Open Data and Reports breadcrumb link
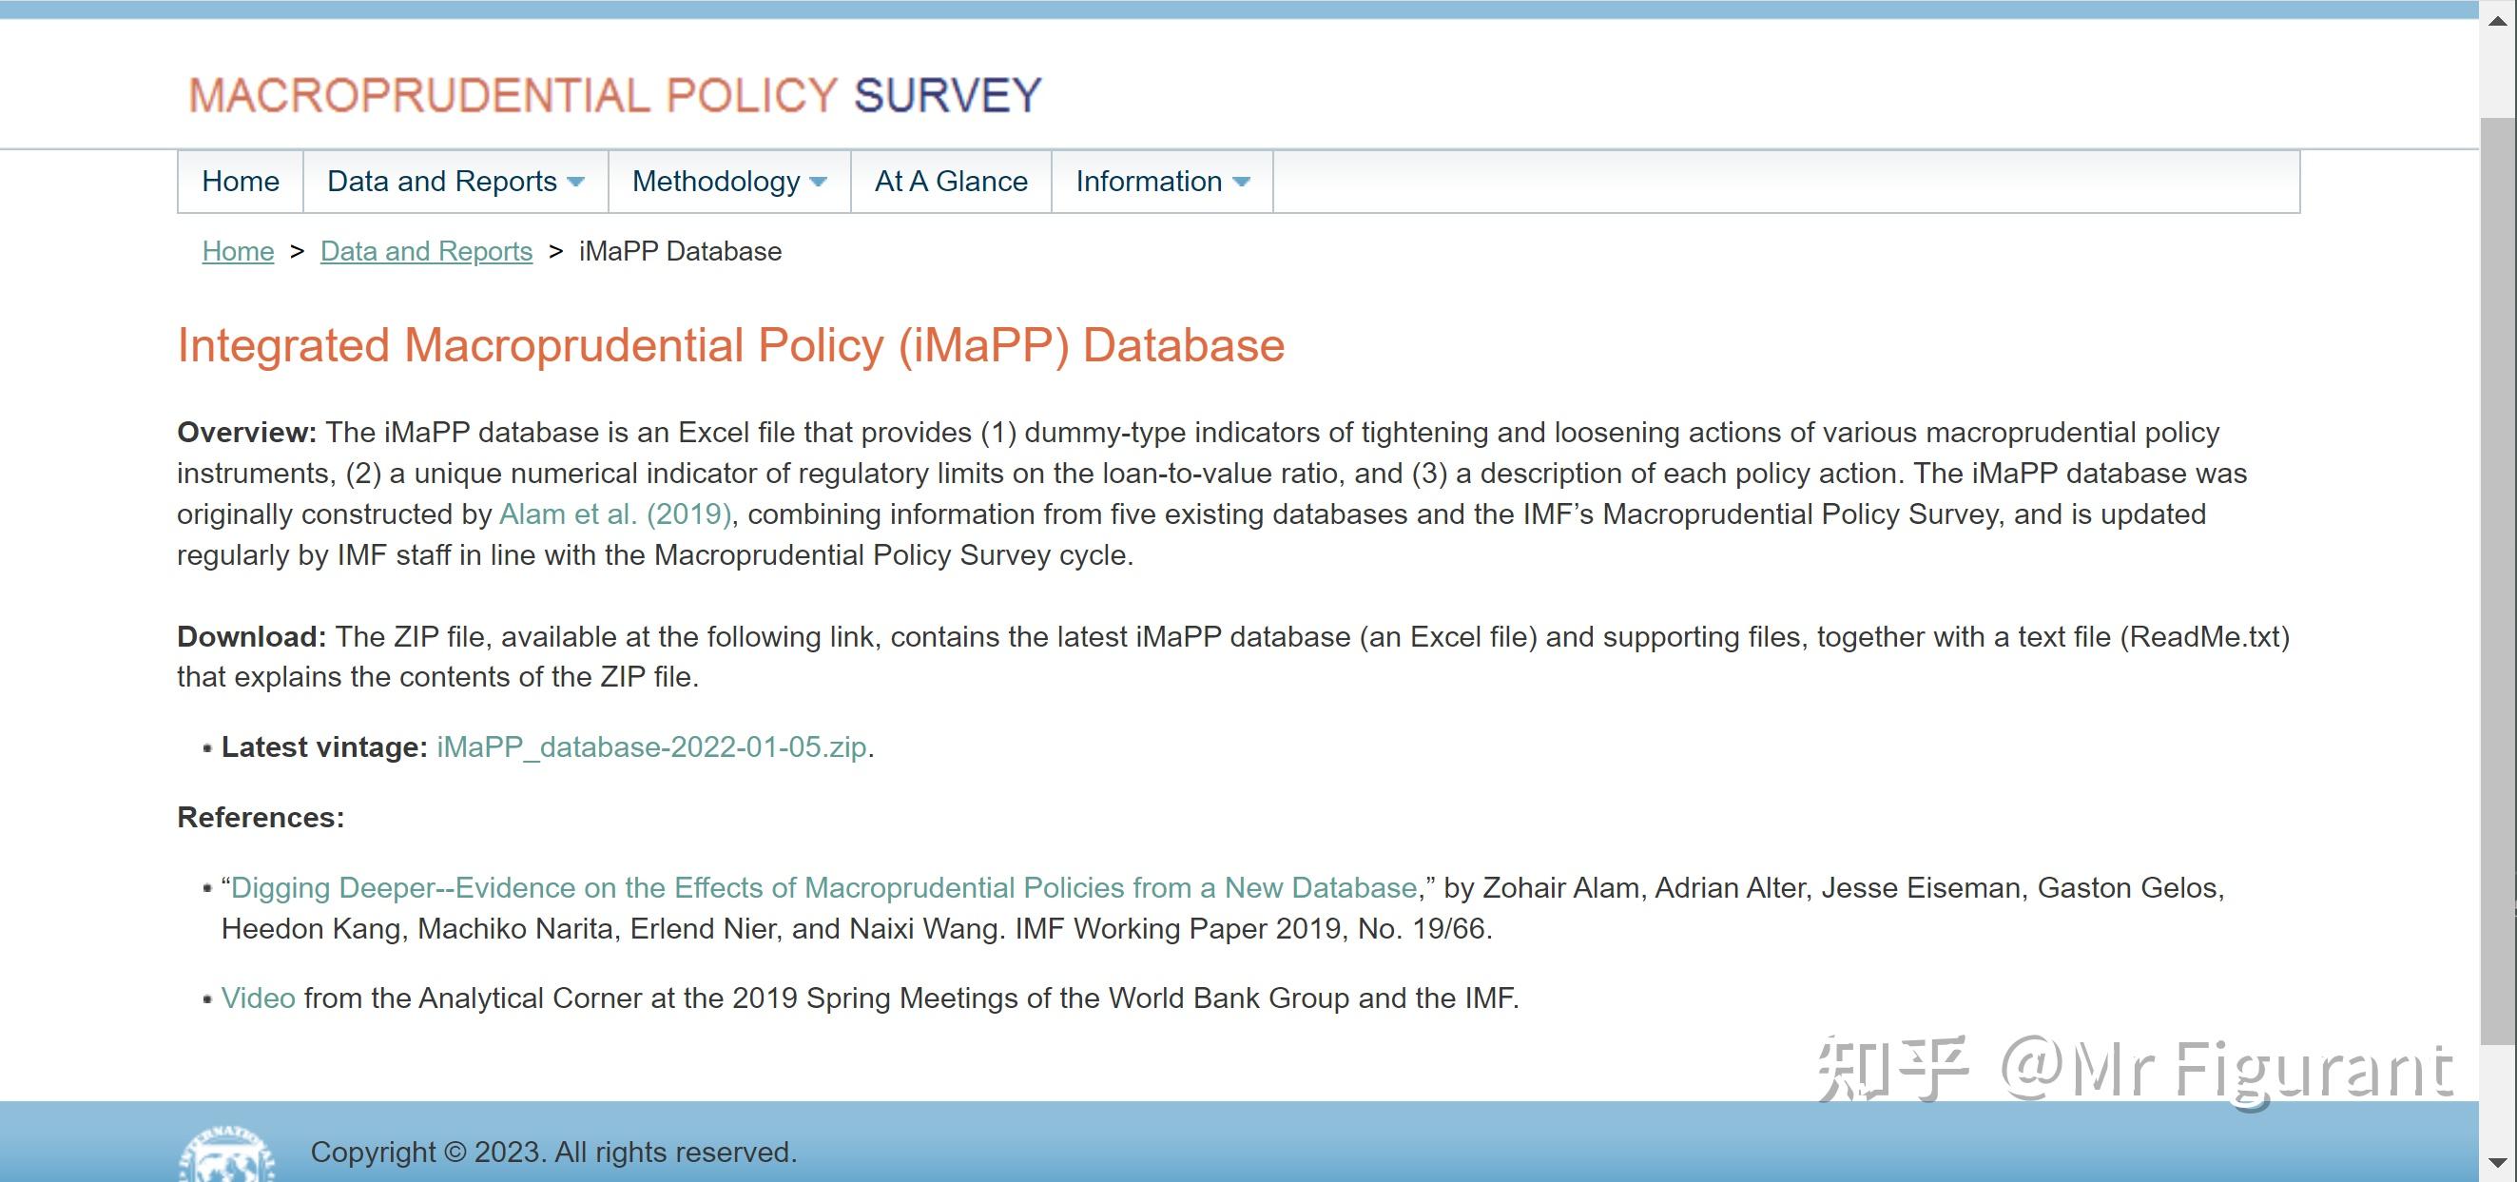The width and height of the screenshot is (2517, 1182). tap(426, 252)
